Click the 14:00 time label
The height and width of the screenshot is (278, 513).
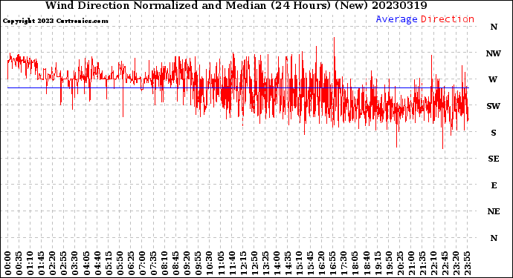point(277,263)
